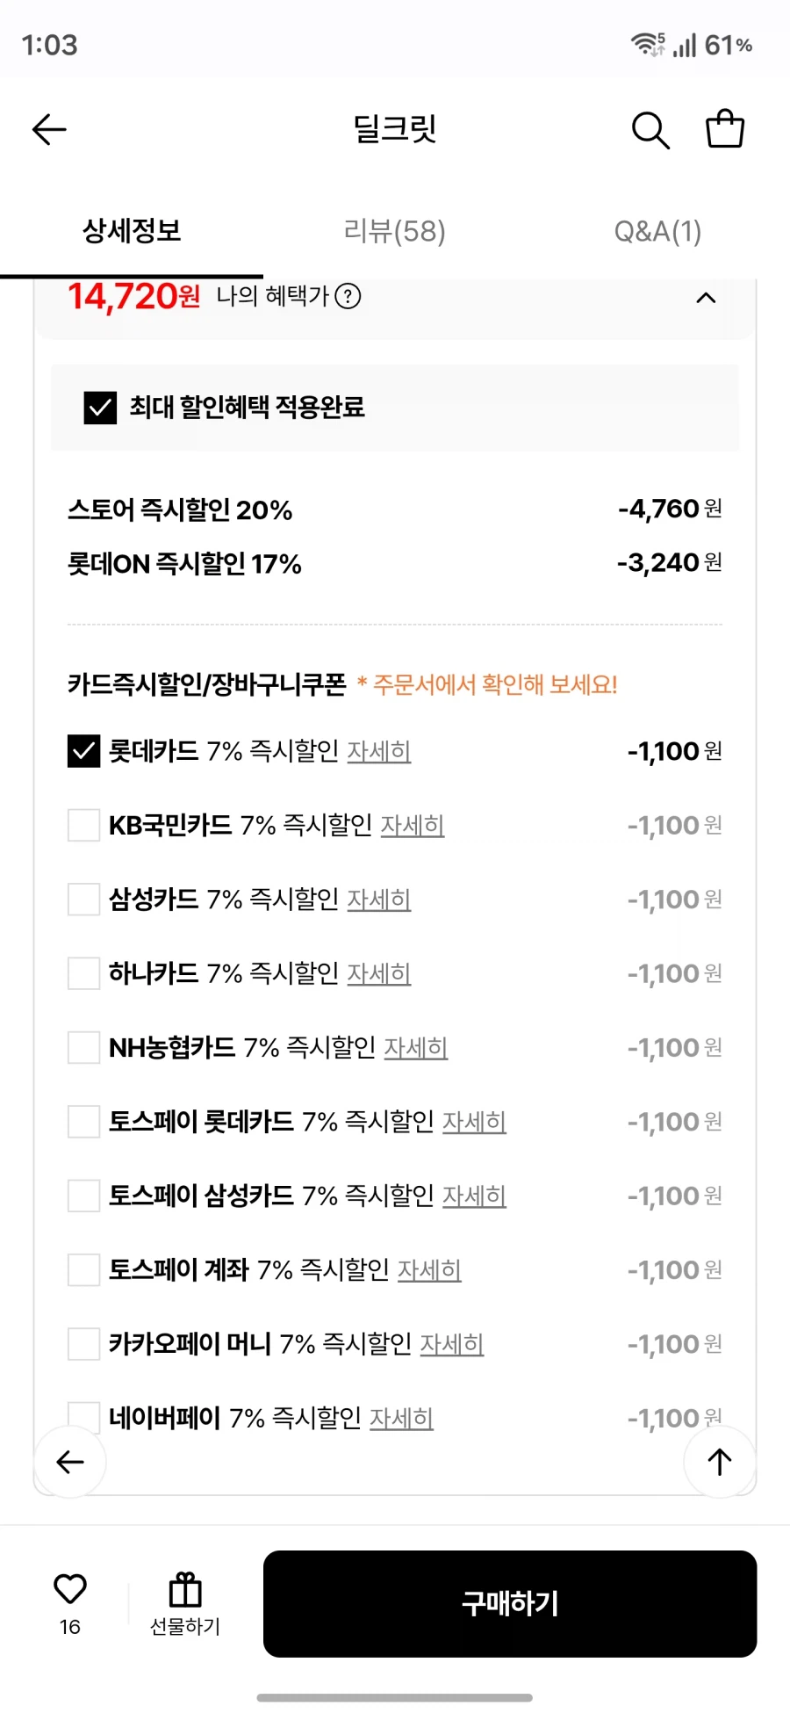The height and width of the screenshot is (1713, 790).
Task: Uncheck the 롯데카드 7% 즉시할인 checkbox
Action: [x=83, y=751]
